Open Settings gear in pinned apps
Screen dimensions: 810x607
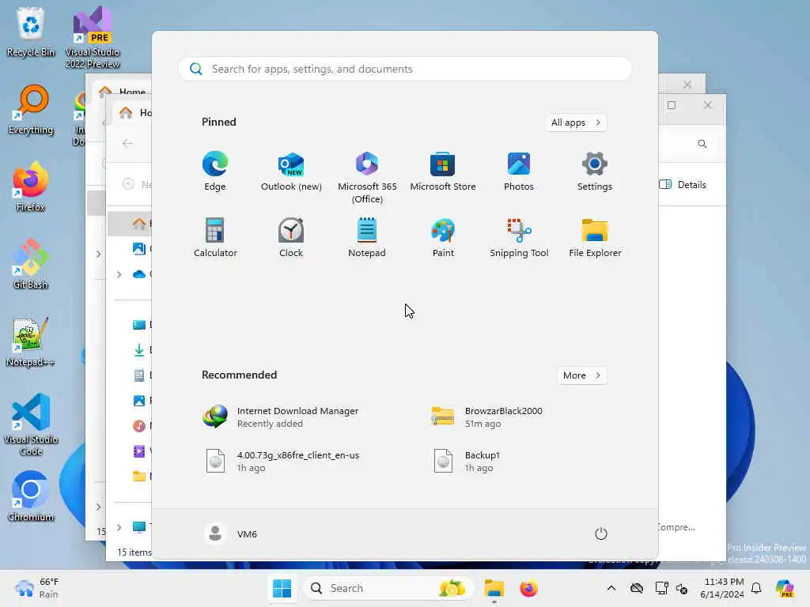[595, 172]
